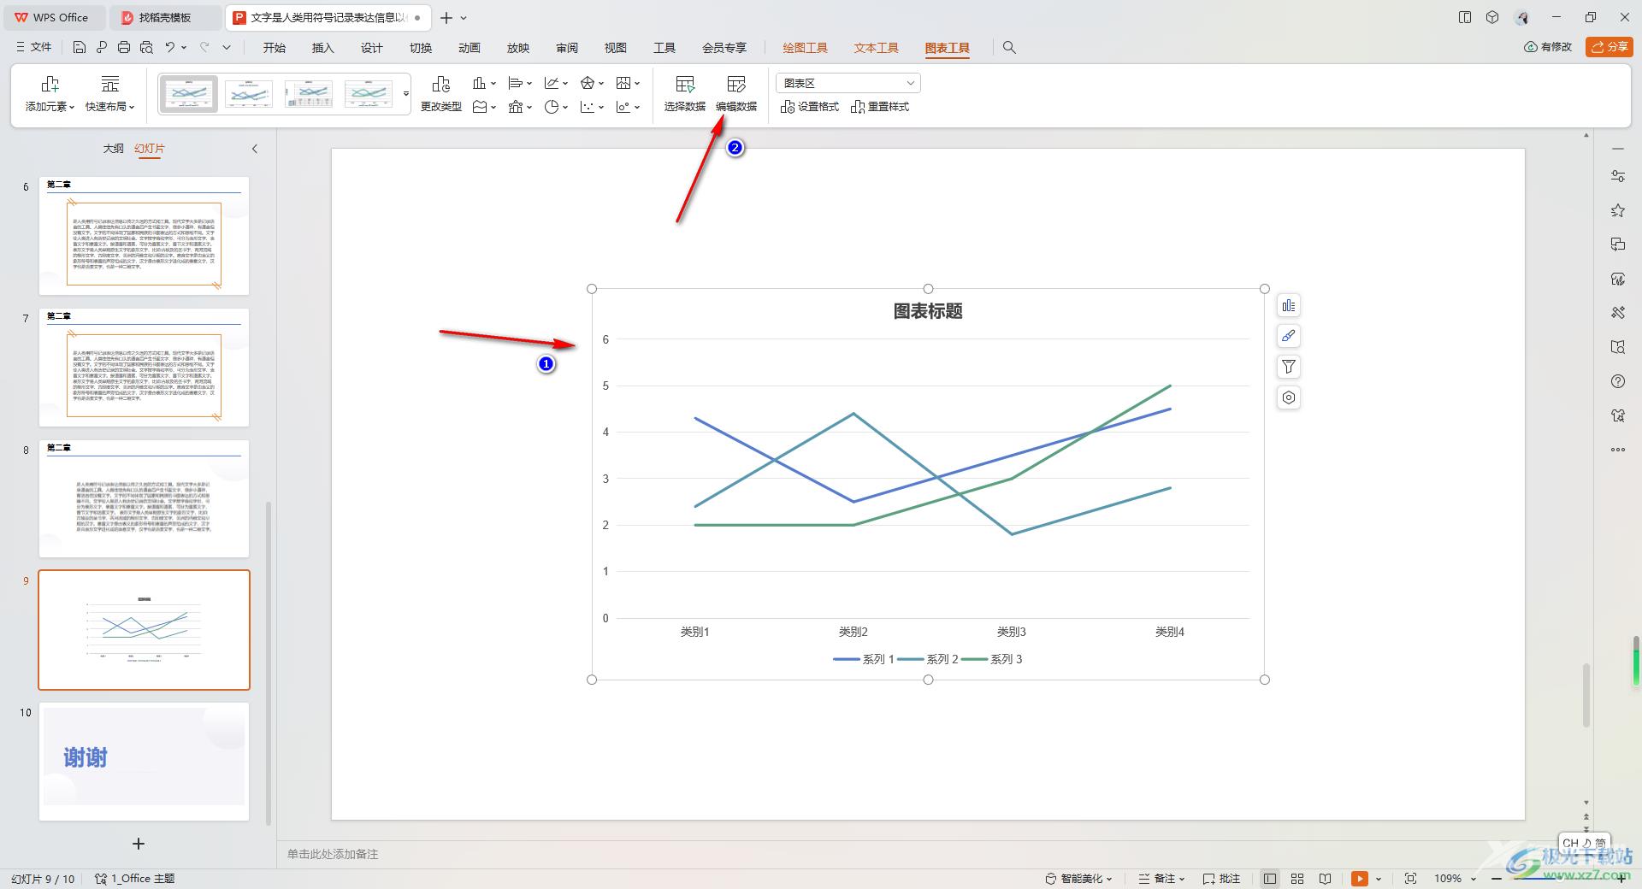Switch to normal view in status bar

[x=1270, y=879]
